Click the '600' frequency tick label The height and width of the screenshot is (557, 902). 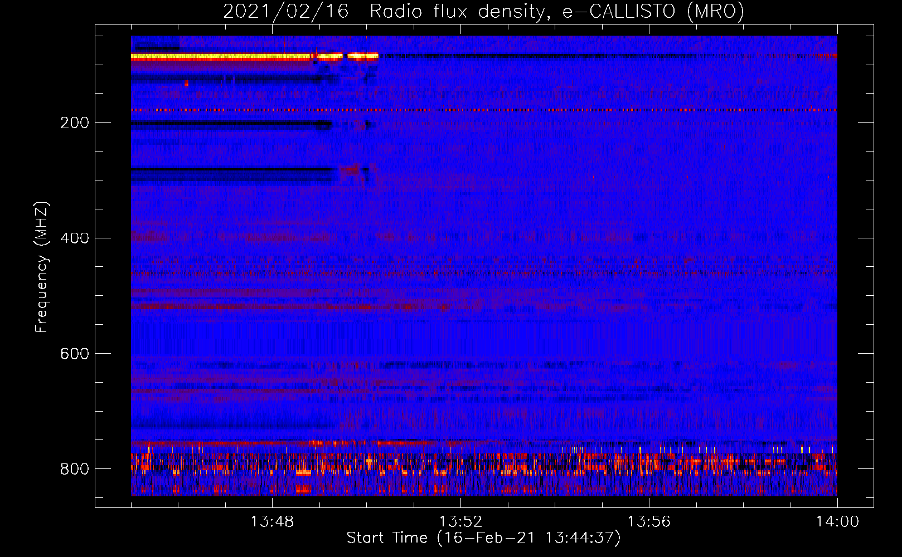click(x=75, y=354)
